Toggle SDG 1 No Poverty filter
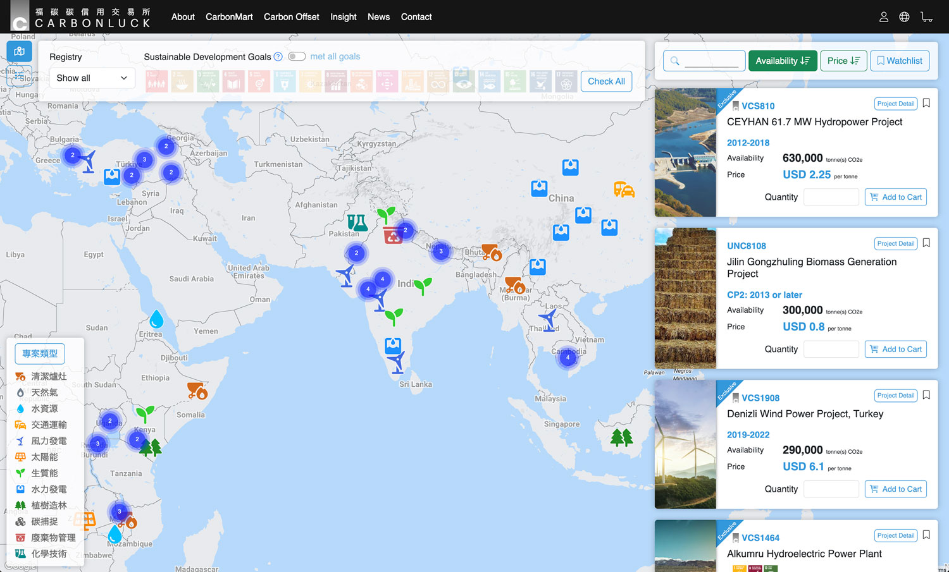949x572 pixels. (x=156, y=81)
